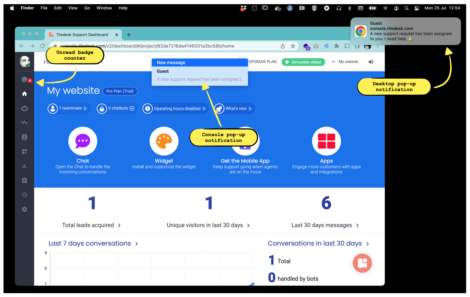
Task: Go to Home in the sidebar
Action: point(24,94)
